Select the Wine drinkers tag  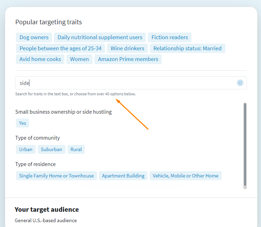coord(127,48)
